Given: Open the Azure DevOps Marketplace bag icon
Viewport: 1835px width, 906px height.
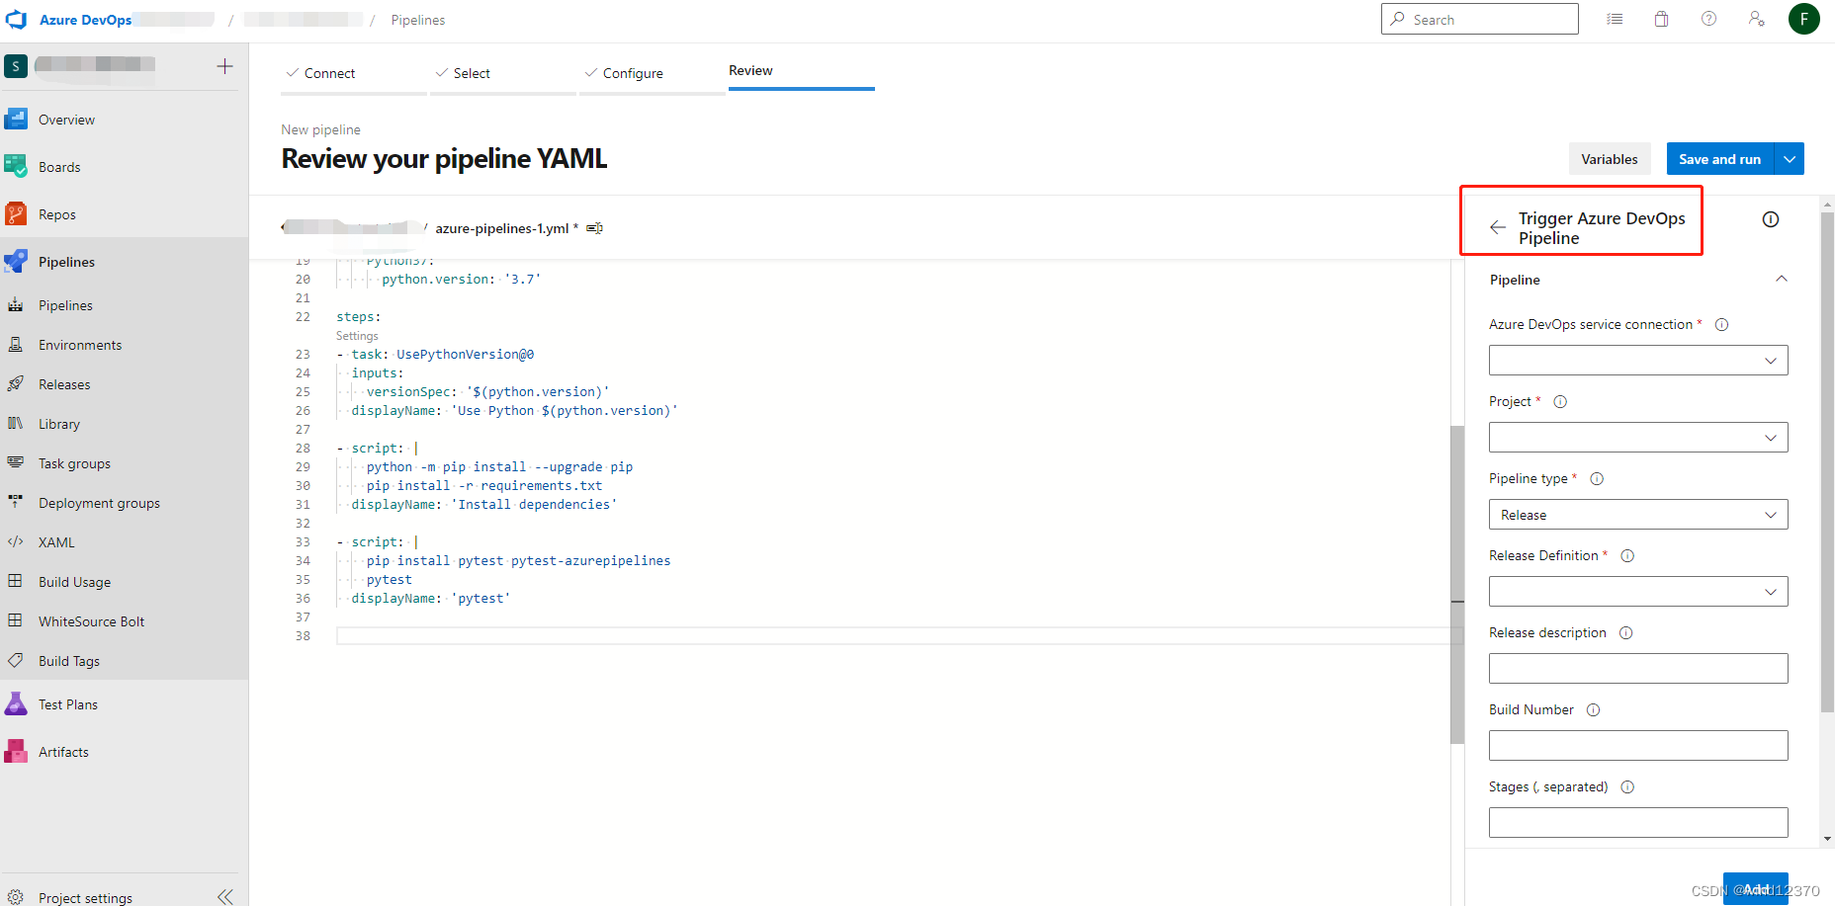Looking at the screenshot, I should click(x=1661, y=18).
